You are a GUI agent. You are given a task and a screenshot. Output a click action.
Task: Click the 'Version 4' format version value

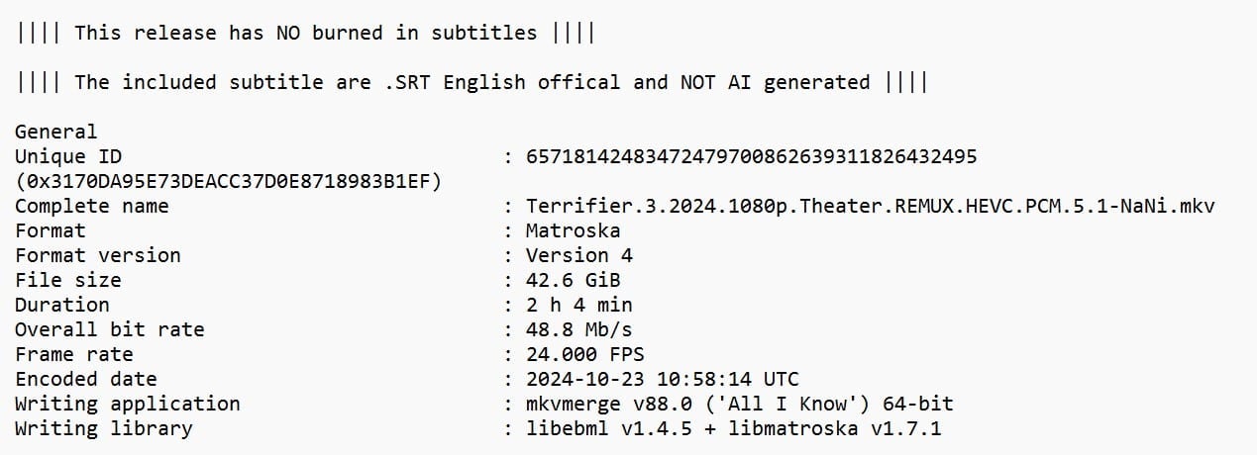tap(579, 255)
